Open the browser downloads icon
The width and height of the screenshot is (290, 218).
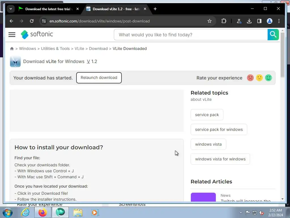tap(249, 21)
